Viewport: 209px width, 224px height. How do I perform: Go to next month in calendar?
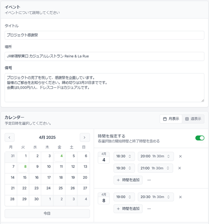[85, 138]
